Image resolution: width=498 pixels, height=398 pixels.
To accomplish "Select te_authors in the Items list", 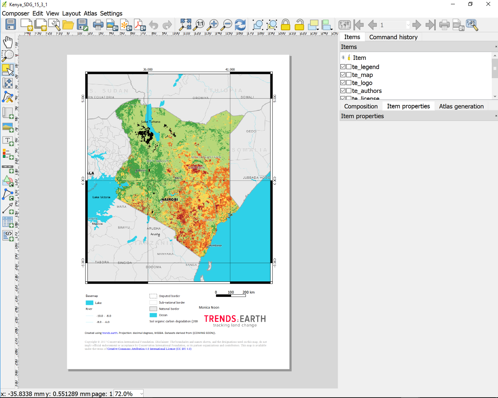I will point(366,91).
